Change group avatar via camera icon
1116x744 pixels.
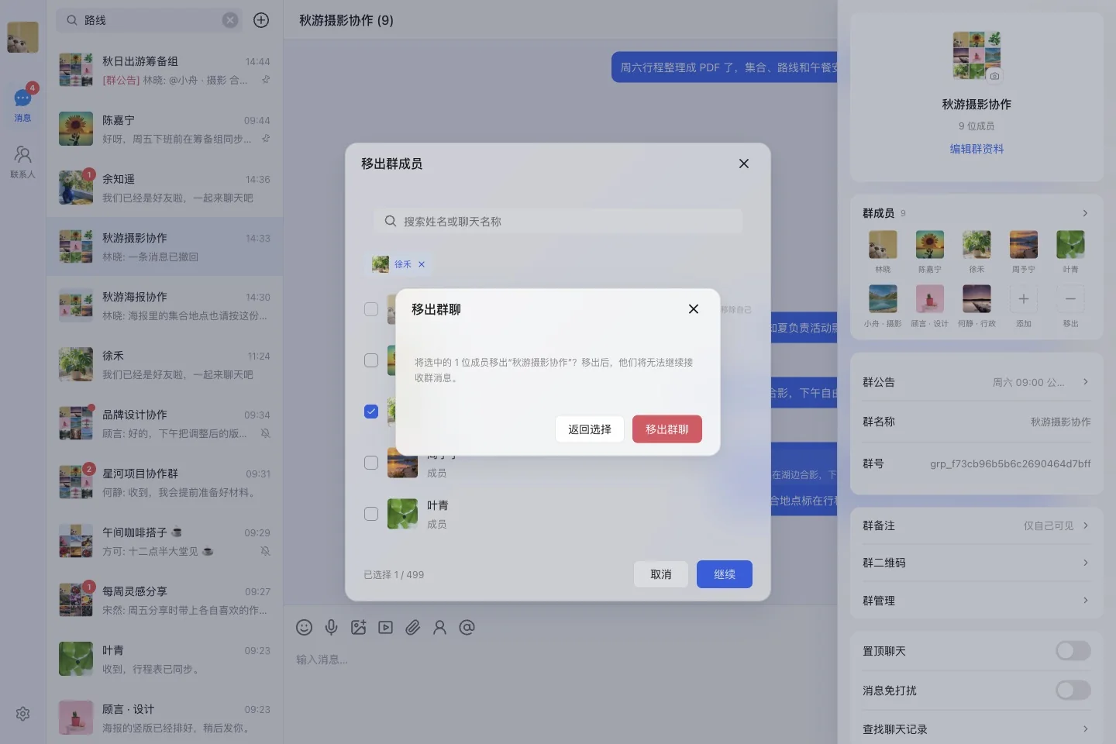(994, 76)
